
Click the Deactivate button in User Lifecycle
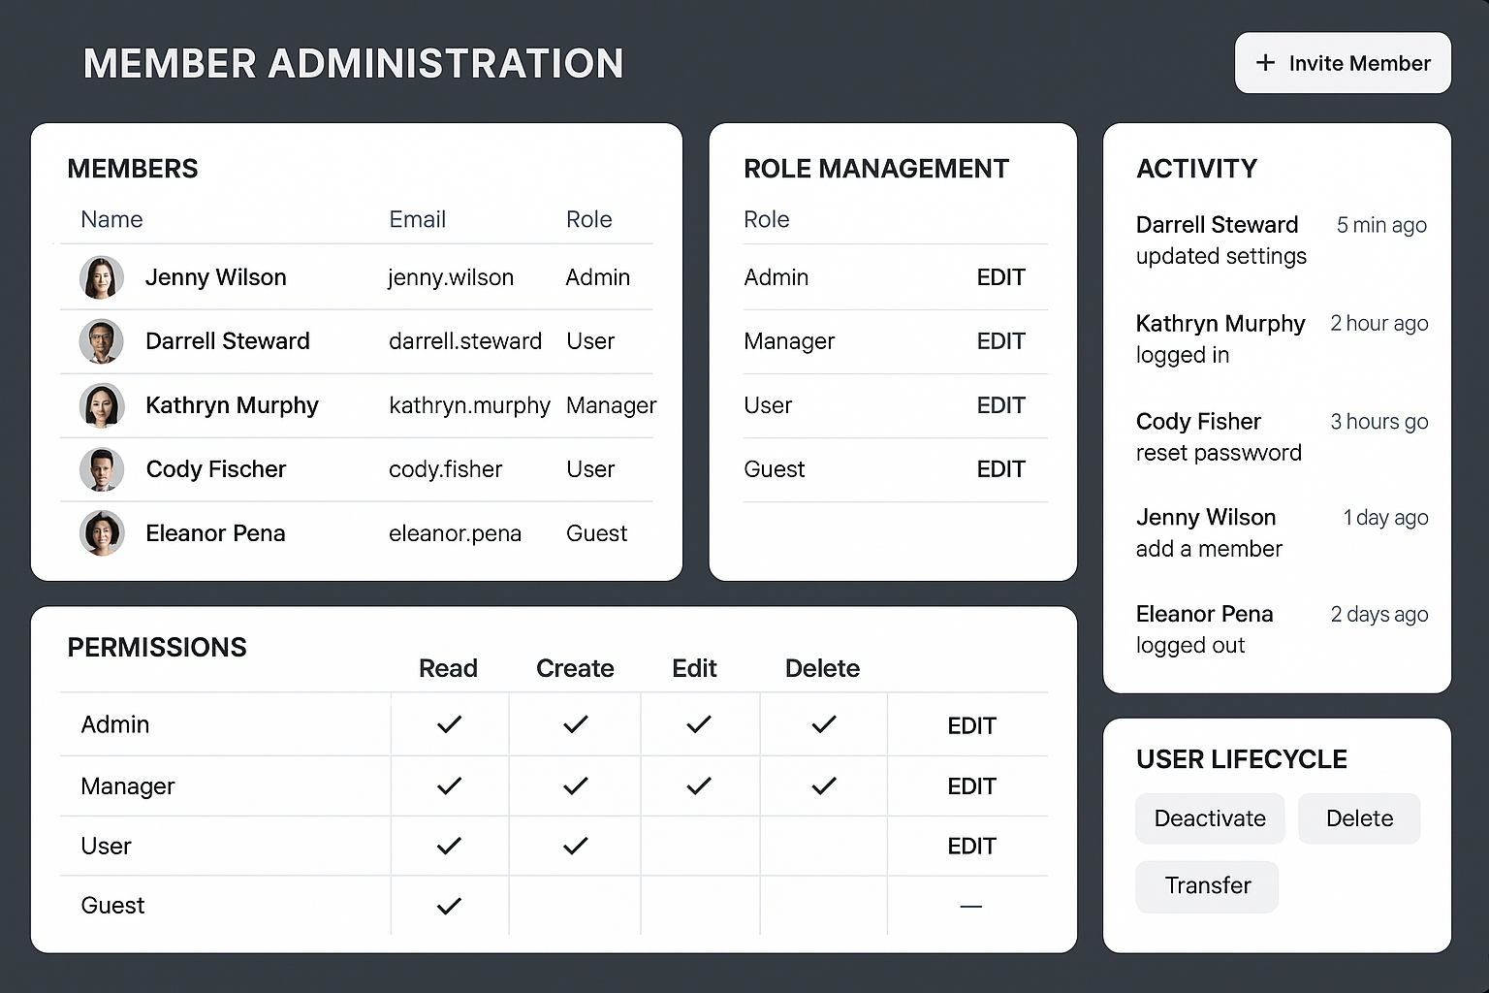point(1210,818)
